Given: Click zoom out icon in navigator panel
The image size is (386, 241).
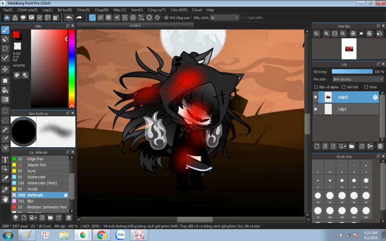Looking at the screenshot, I should [343, 34].
